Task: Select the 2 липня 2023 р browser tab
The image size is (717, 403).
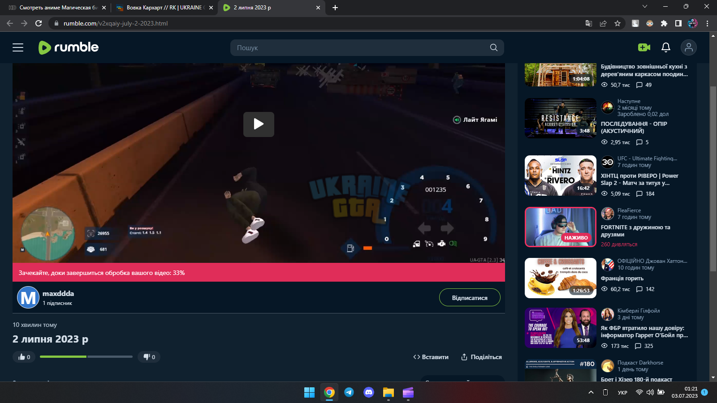Action: [x=271, y=8]
